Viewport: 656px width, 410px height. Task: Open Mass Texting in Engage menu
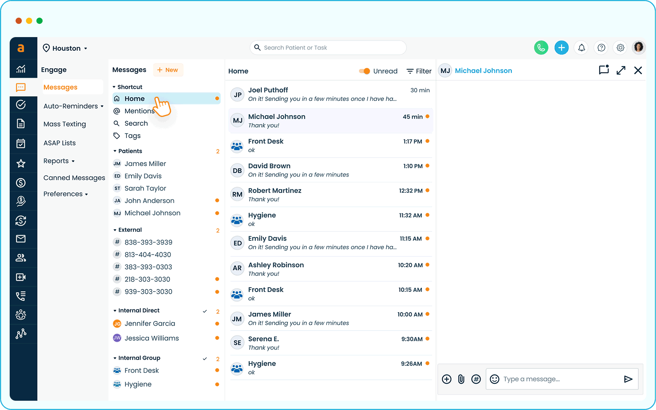[x=65, y=124]
